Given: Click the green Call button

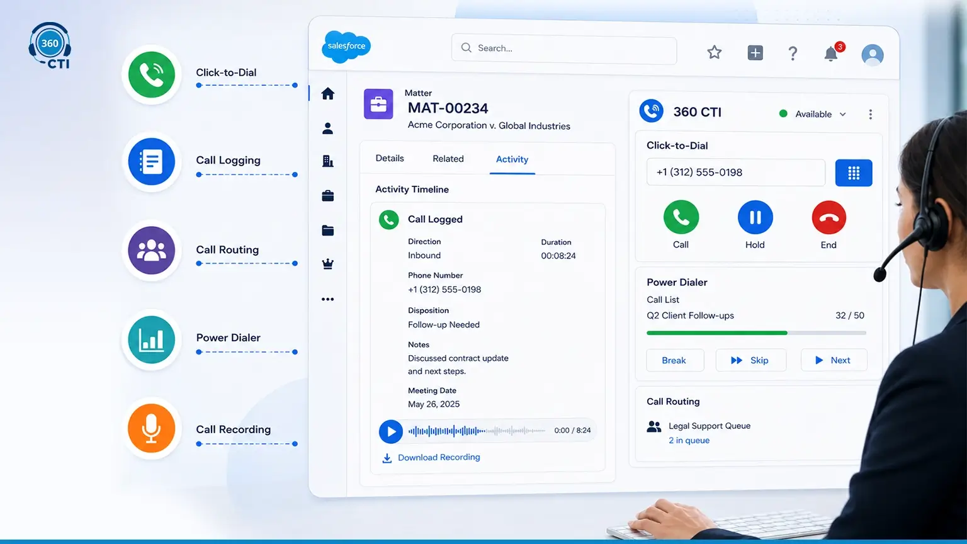Looking at the screenshot, I should pos(681,217).
